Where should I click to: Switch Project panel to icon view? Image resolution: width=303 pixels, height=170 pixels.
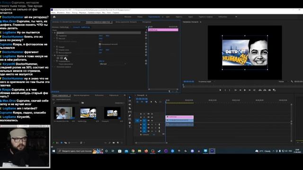coord(62,143)
